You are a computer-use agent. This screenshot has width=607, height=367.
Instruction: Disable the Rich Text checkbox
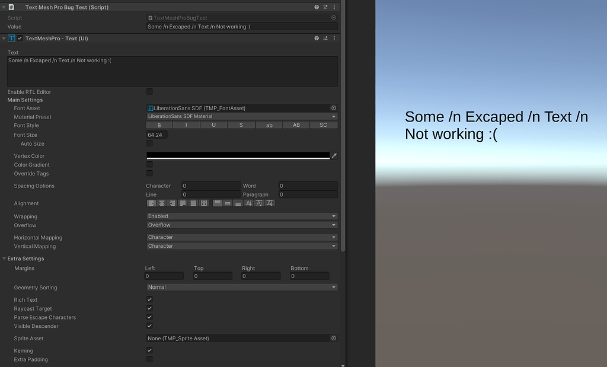[x=149, y=299]
